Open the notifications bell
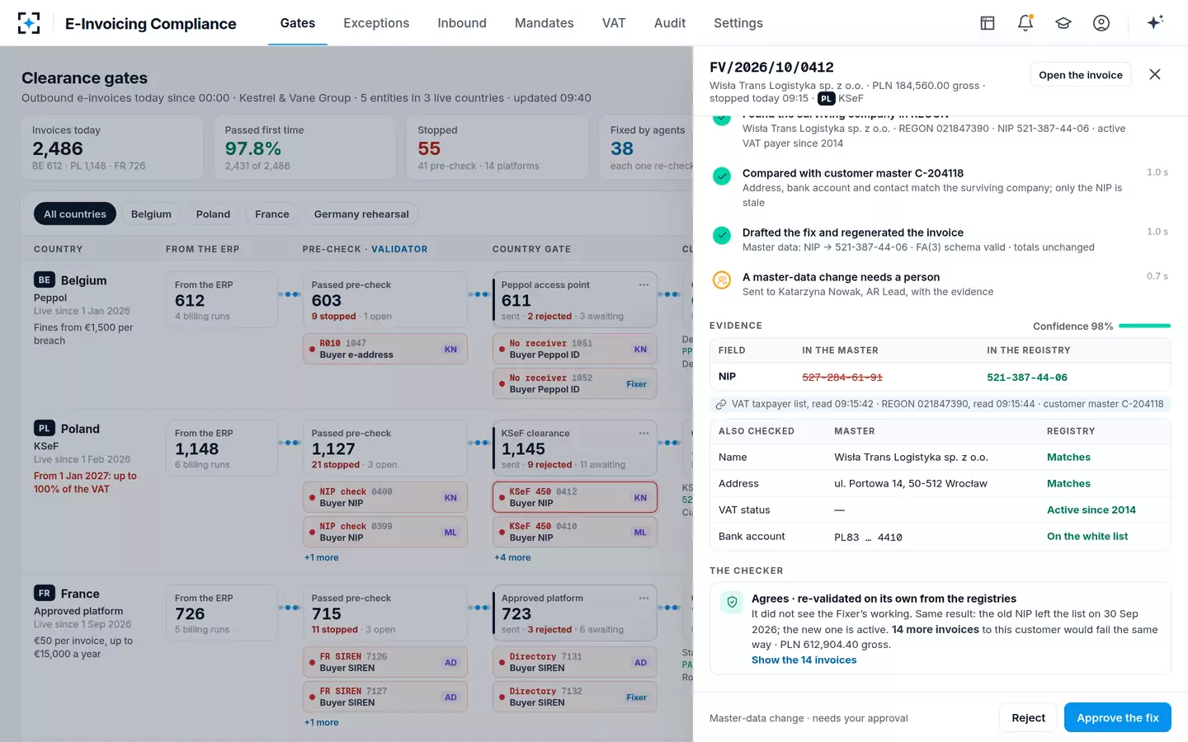The image size is (1188, 742). (1025, 23)
